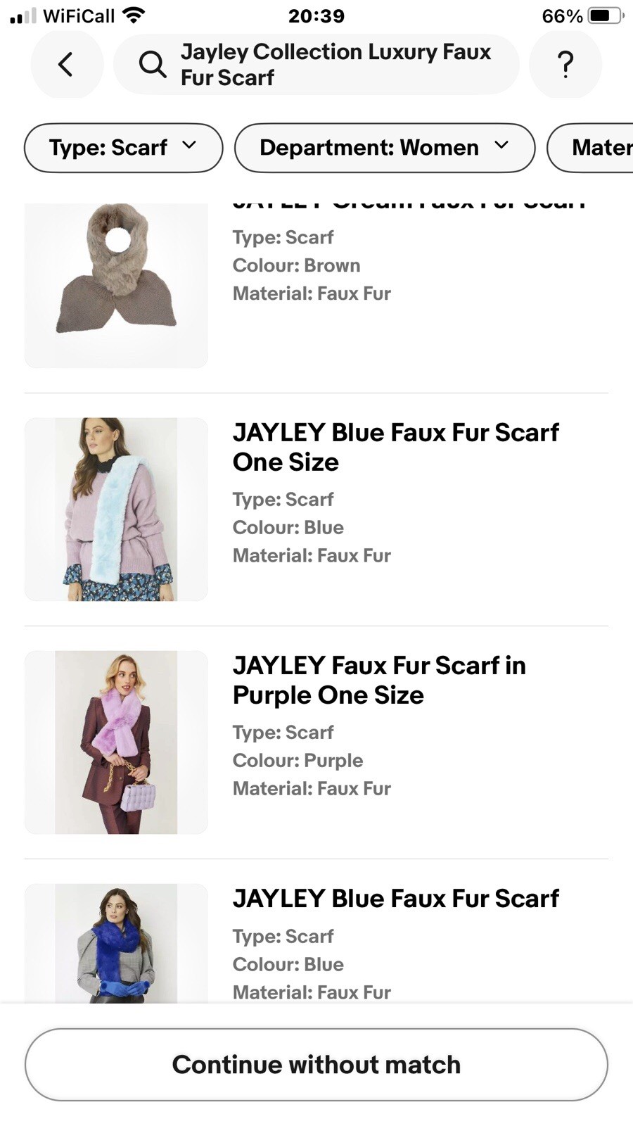Select the Continue without match button
The image size is (633, 1126).
(316, 1065)
